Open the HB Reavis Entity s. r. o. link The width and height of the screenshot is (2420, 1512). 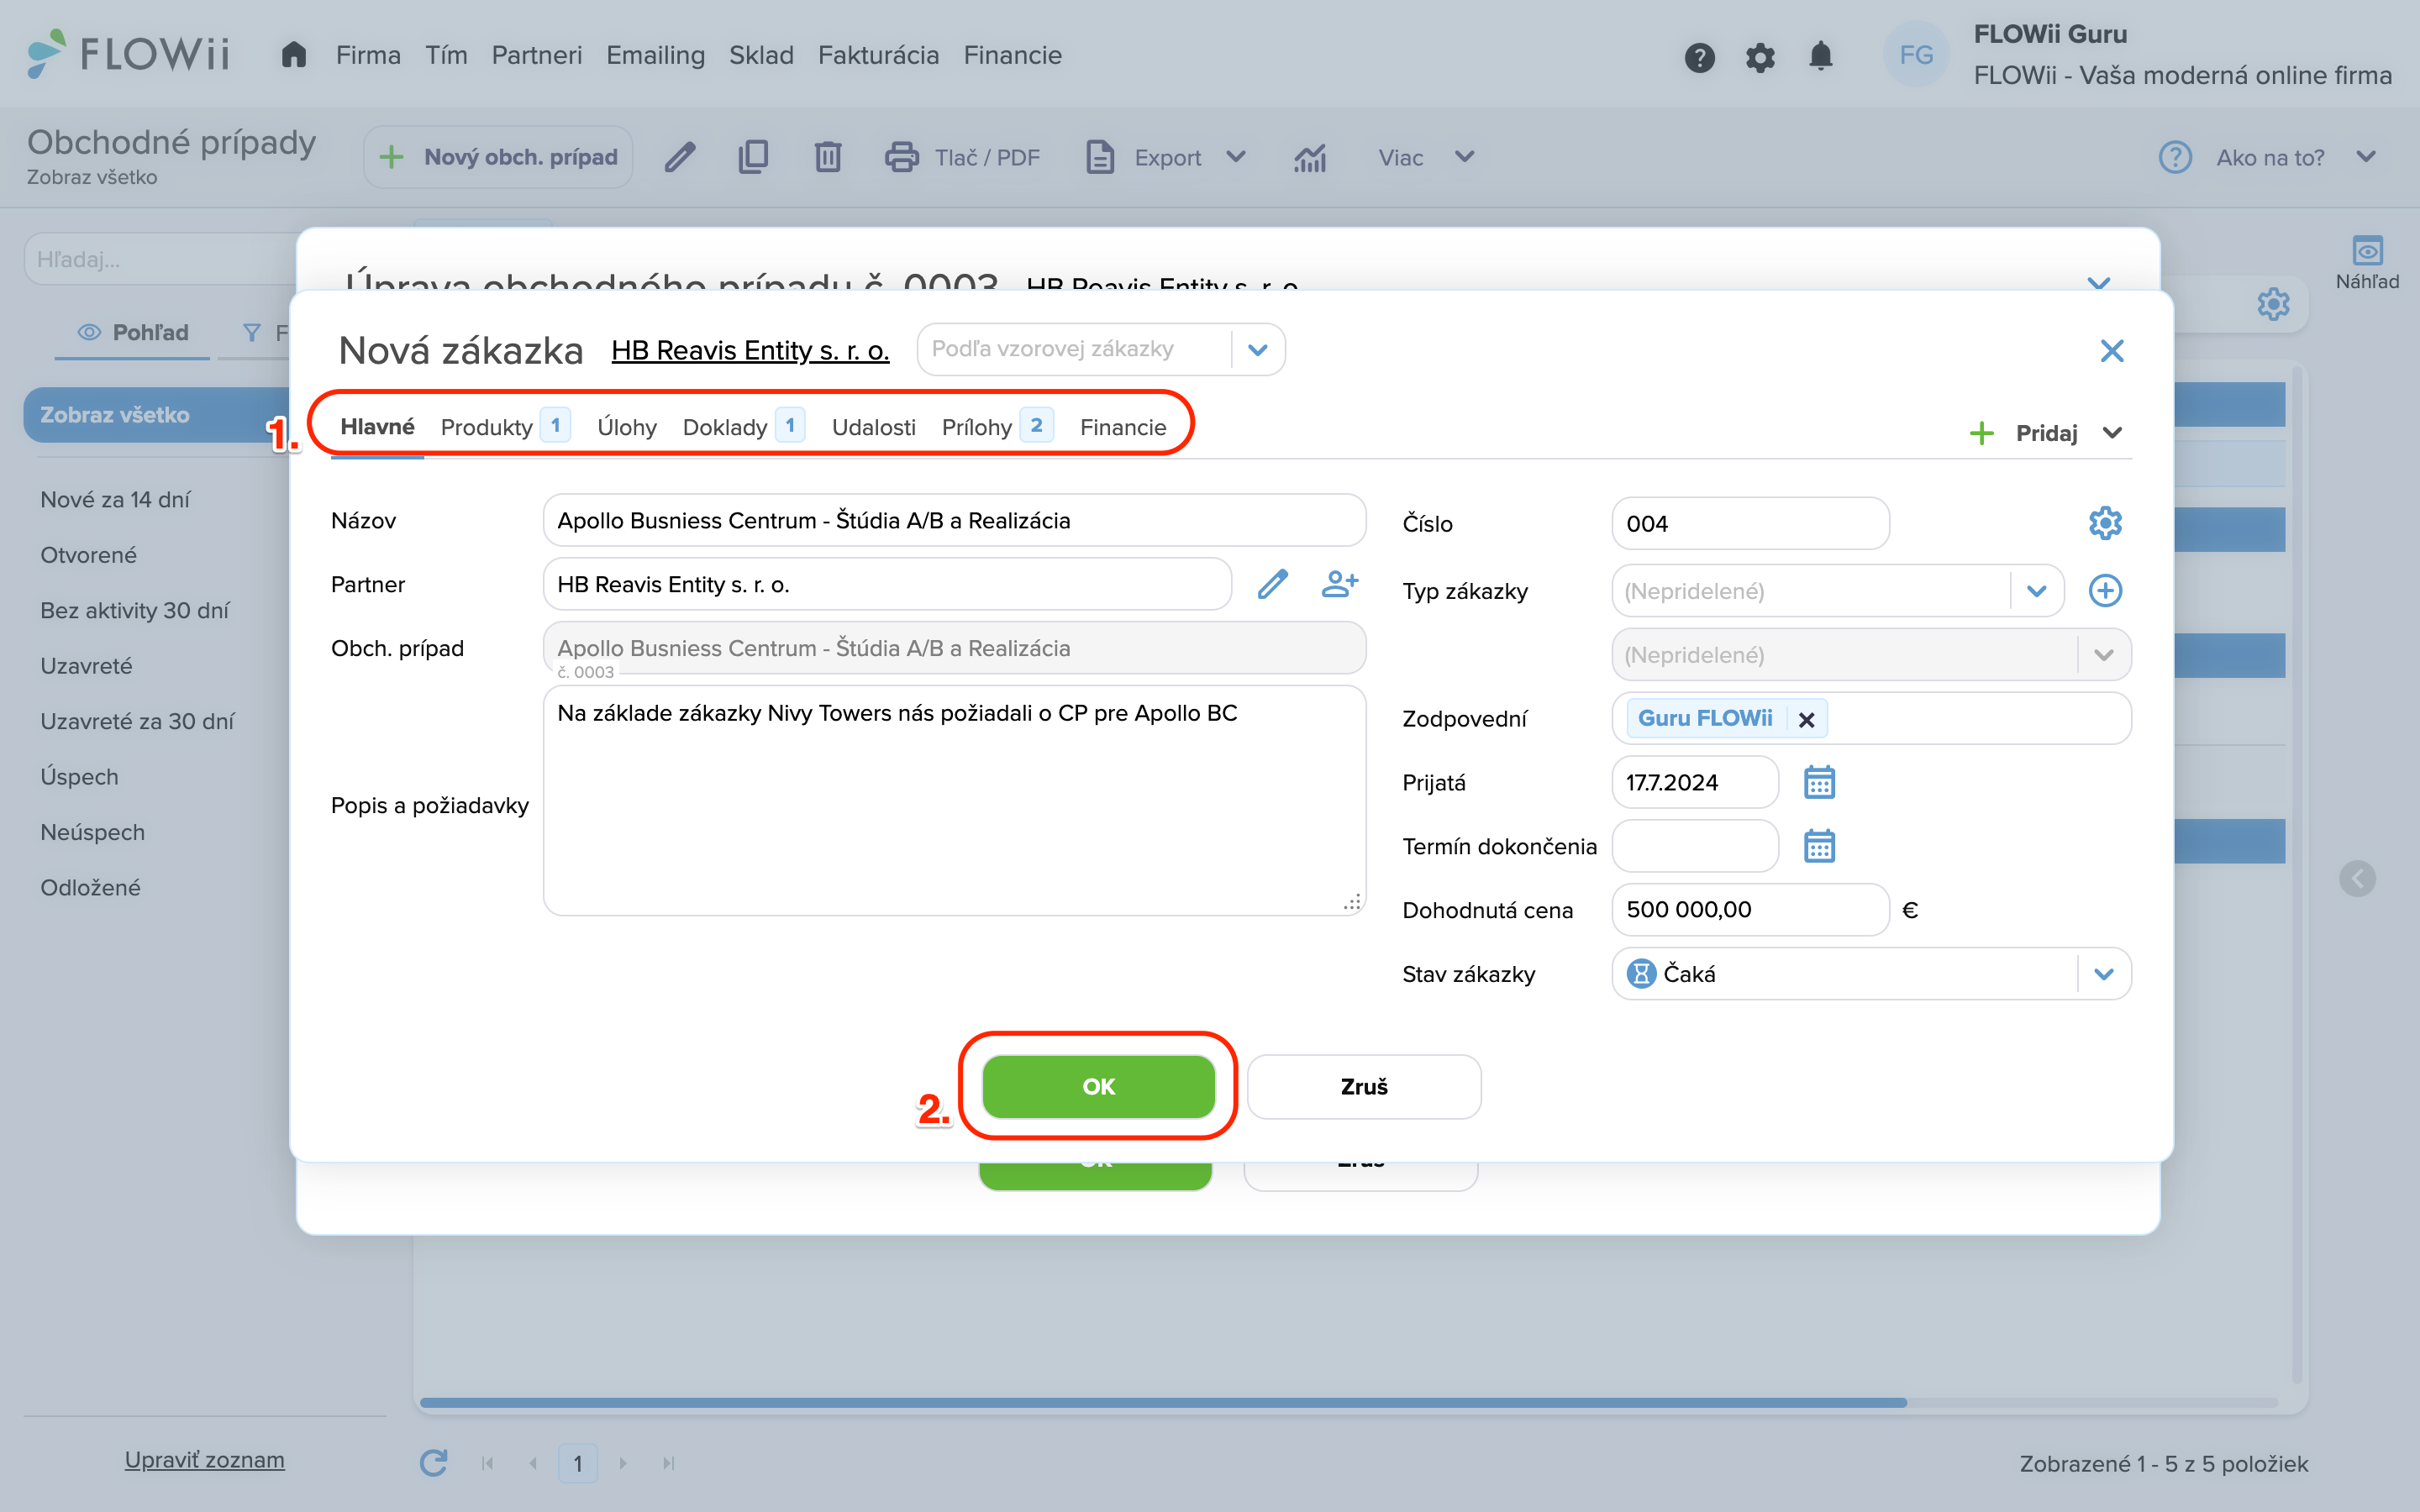[x=750, y=350]
